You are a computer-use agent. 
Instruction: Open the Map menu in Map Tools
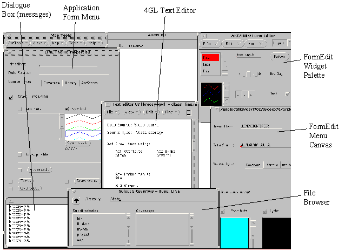57,43
